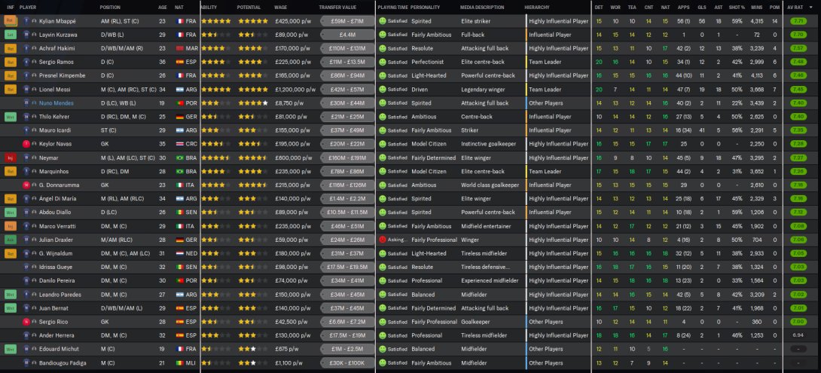Image resolution: width=821 pixels, height=373 pixels.
Task: Click the red goalkeeper kit icon for Keylor Navas
Action: pos(26,143)
